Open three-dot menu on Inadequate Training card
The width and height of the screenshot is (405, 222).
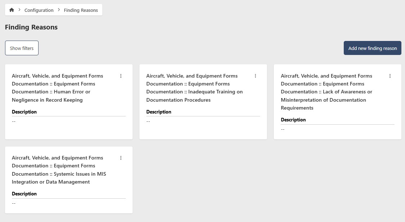coord(255,76)
